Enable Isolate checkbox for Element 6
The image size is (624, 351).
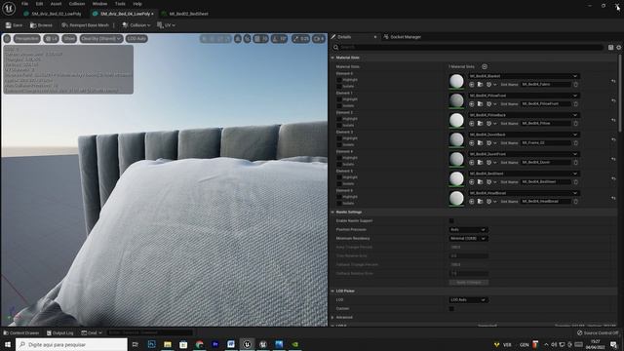click(339, 203)
